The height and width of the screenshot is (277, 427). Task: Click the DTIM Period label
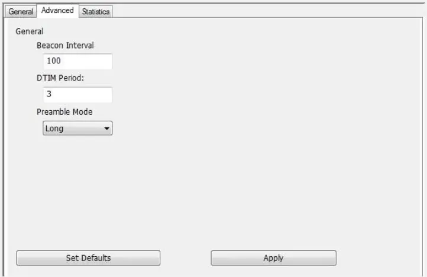[x=60, y=78]
